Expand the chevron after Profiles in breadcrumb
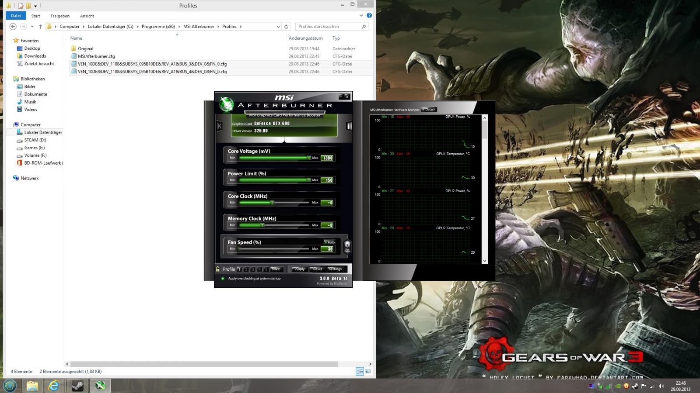The height and width of the screenshot is (393, 700). [240, 27]
